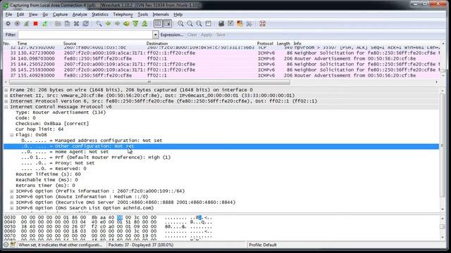Open the Capture menu
This screenshot has height=253, width=451.
(60, 14)
